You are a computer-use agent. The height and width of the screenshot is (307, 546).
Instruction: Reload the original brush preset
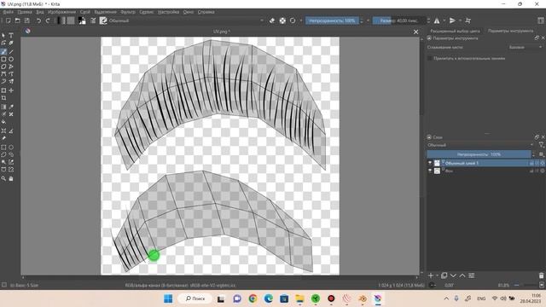point(293,20)
